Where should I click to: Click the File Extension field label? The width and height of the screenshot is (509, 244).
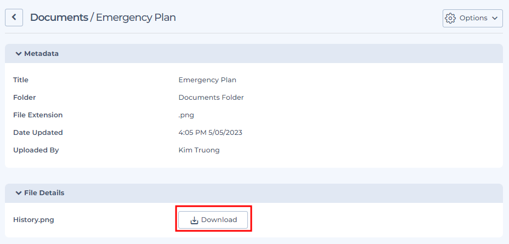pyautogui.click(x=38, y=115)
